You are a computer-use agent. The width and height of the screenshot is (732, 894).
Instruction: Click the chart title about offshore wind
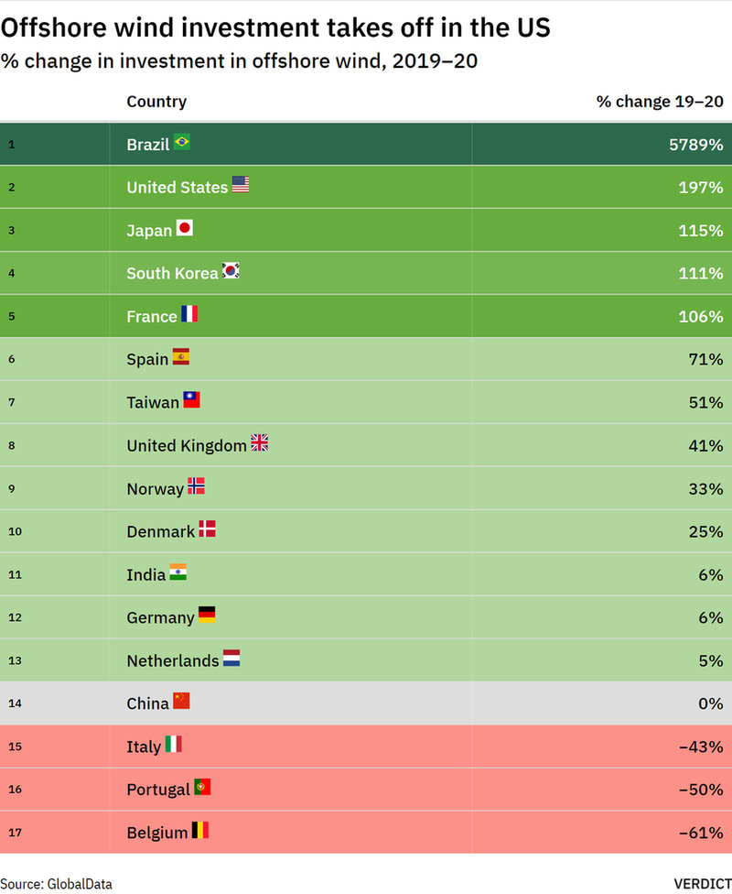[x=275, y=27]
